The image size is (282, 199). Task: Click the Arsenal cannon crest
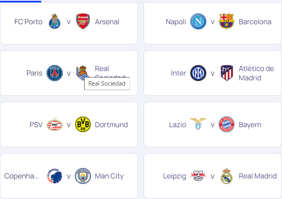83,21
